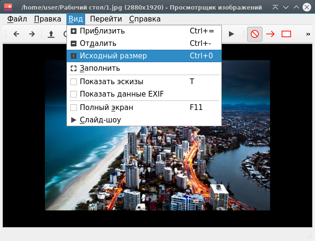Expand the Слайд-шоу submenu
The image size is (315, 241).
click(100, 120)
